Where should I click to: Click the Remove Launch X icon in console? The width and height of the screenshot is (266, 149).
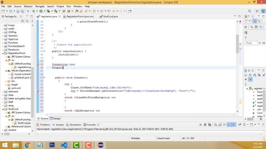(205, 125)
